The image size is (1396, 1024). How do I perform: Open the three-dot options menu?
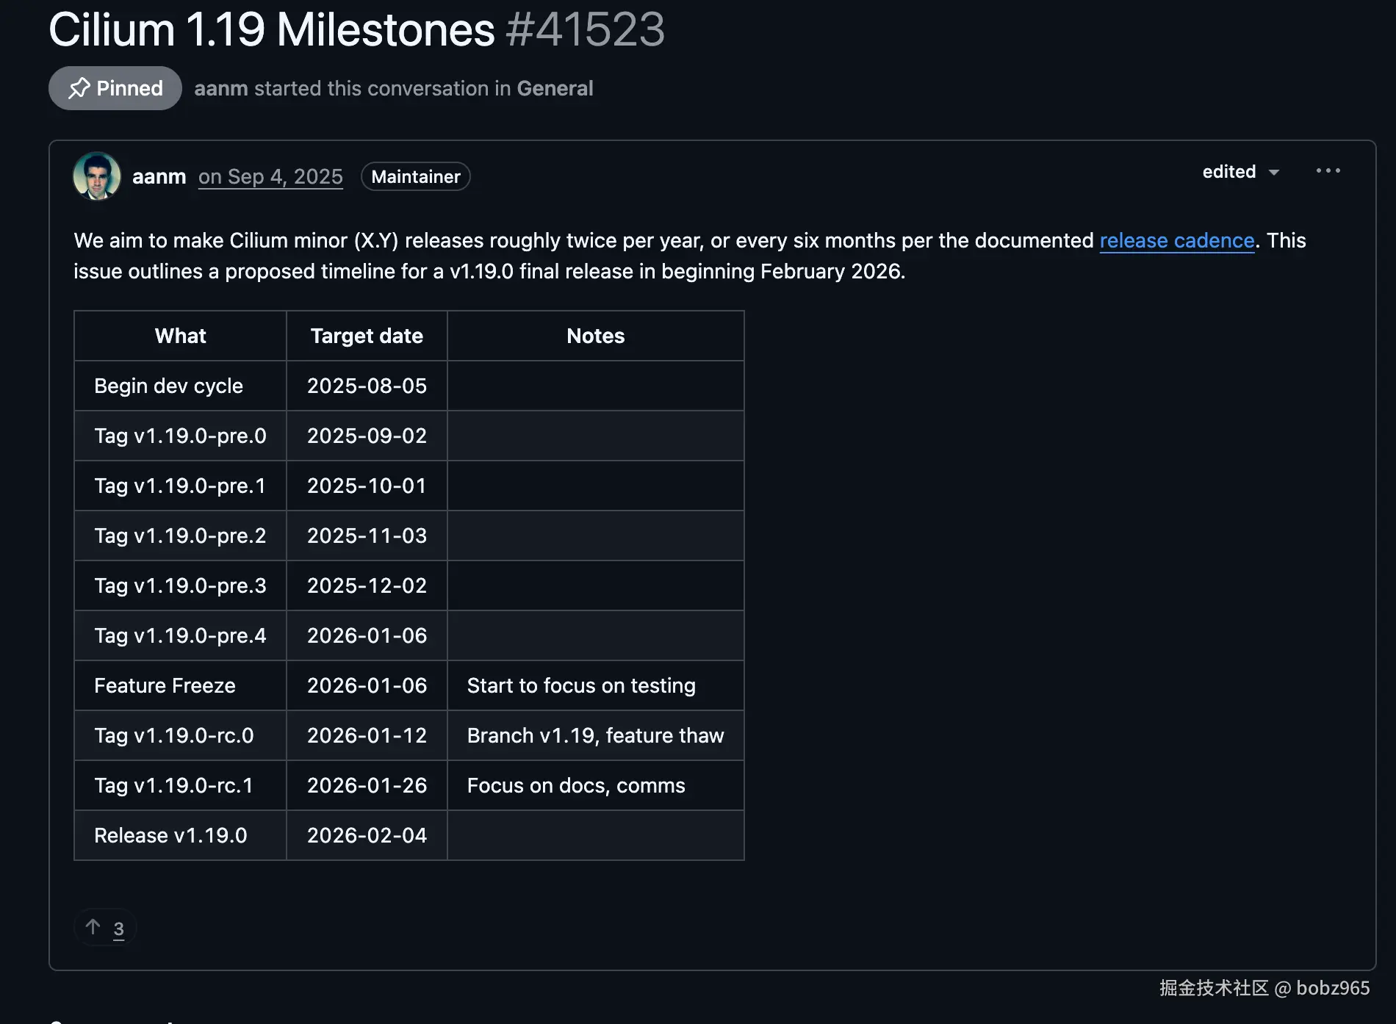click(1328, 171)
